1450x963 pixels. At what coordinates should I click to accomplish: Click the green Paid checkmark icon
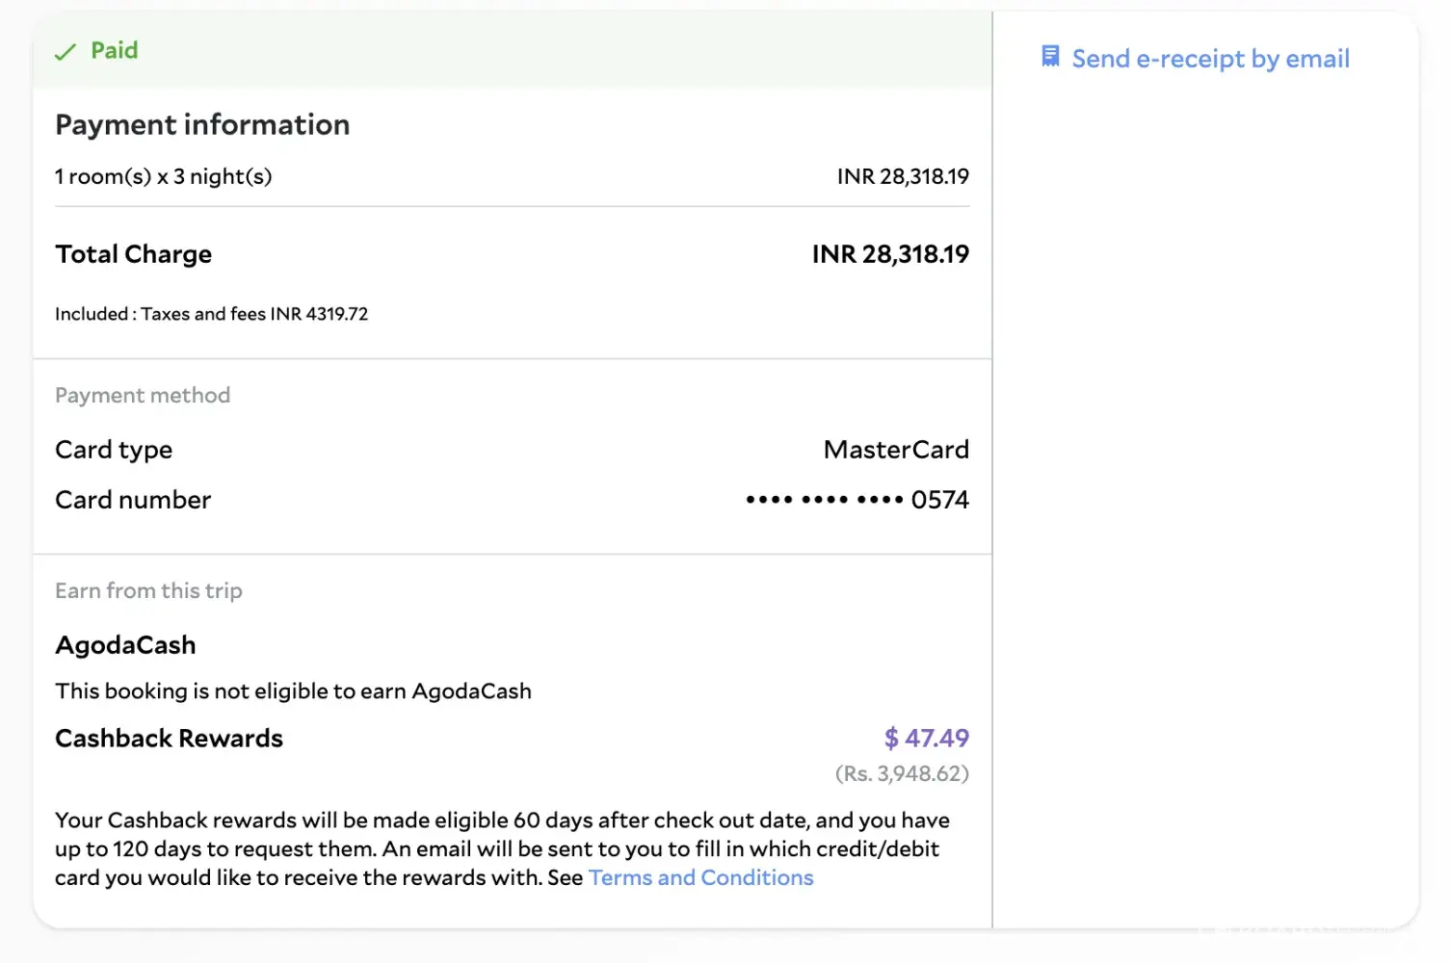coord(65,53)
